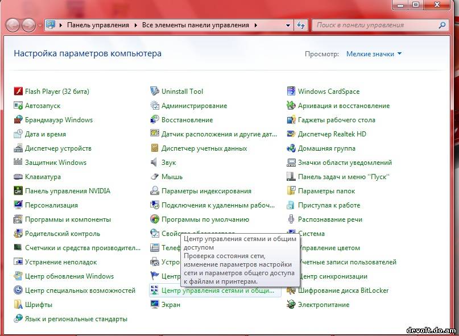Click the Мышь mouse icon

(155, 176)
